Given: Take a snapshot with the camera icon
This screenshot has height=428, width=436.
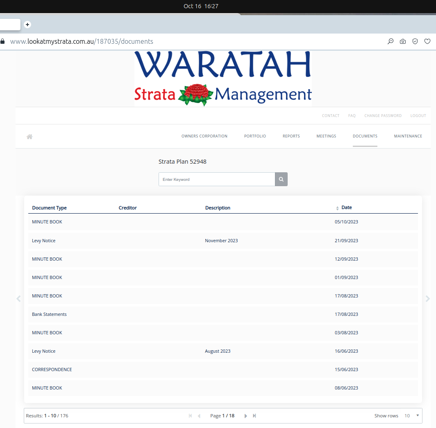Looking at the screenshot, I should click(403, 41).
